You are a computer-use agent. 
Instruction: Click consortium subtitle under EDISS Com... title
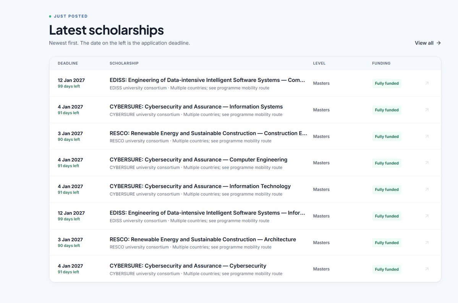(x=189, y=88)
